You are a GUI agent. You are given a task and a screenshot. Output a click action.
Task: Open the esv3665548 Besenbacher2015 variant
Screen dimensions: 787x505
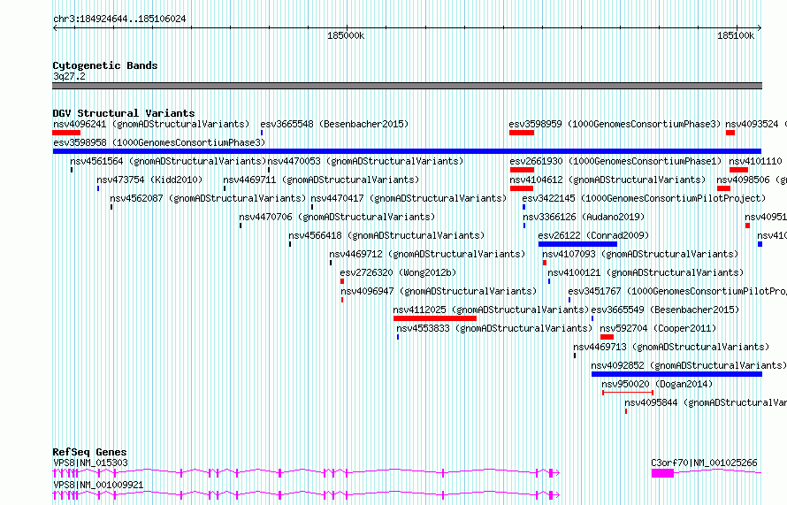tap(334, 124)
